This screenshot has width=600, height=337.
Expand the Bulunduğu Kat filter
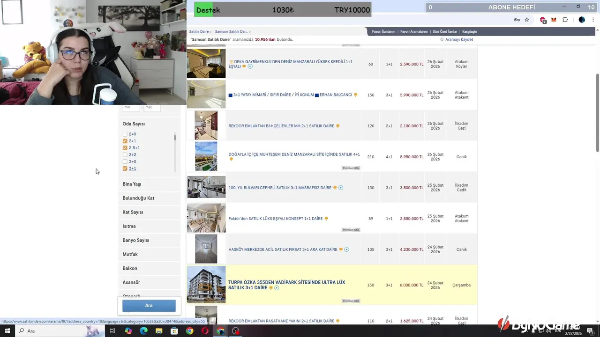coord(149,198)
